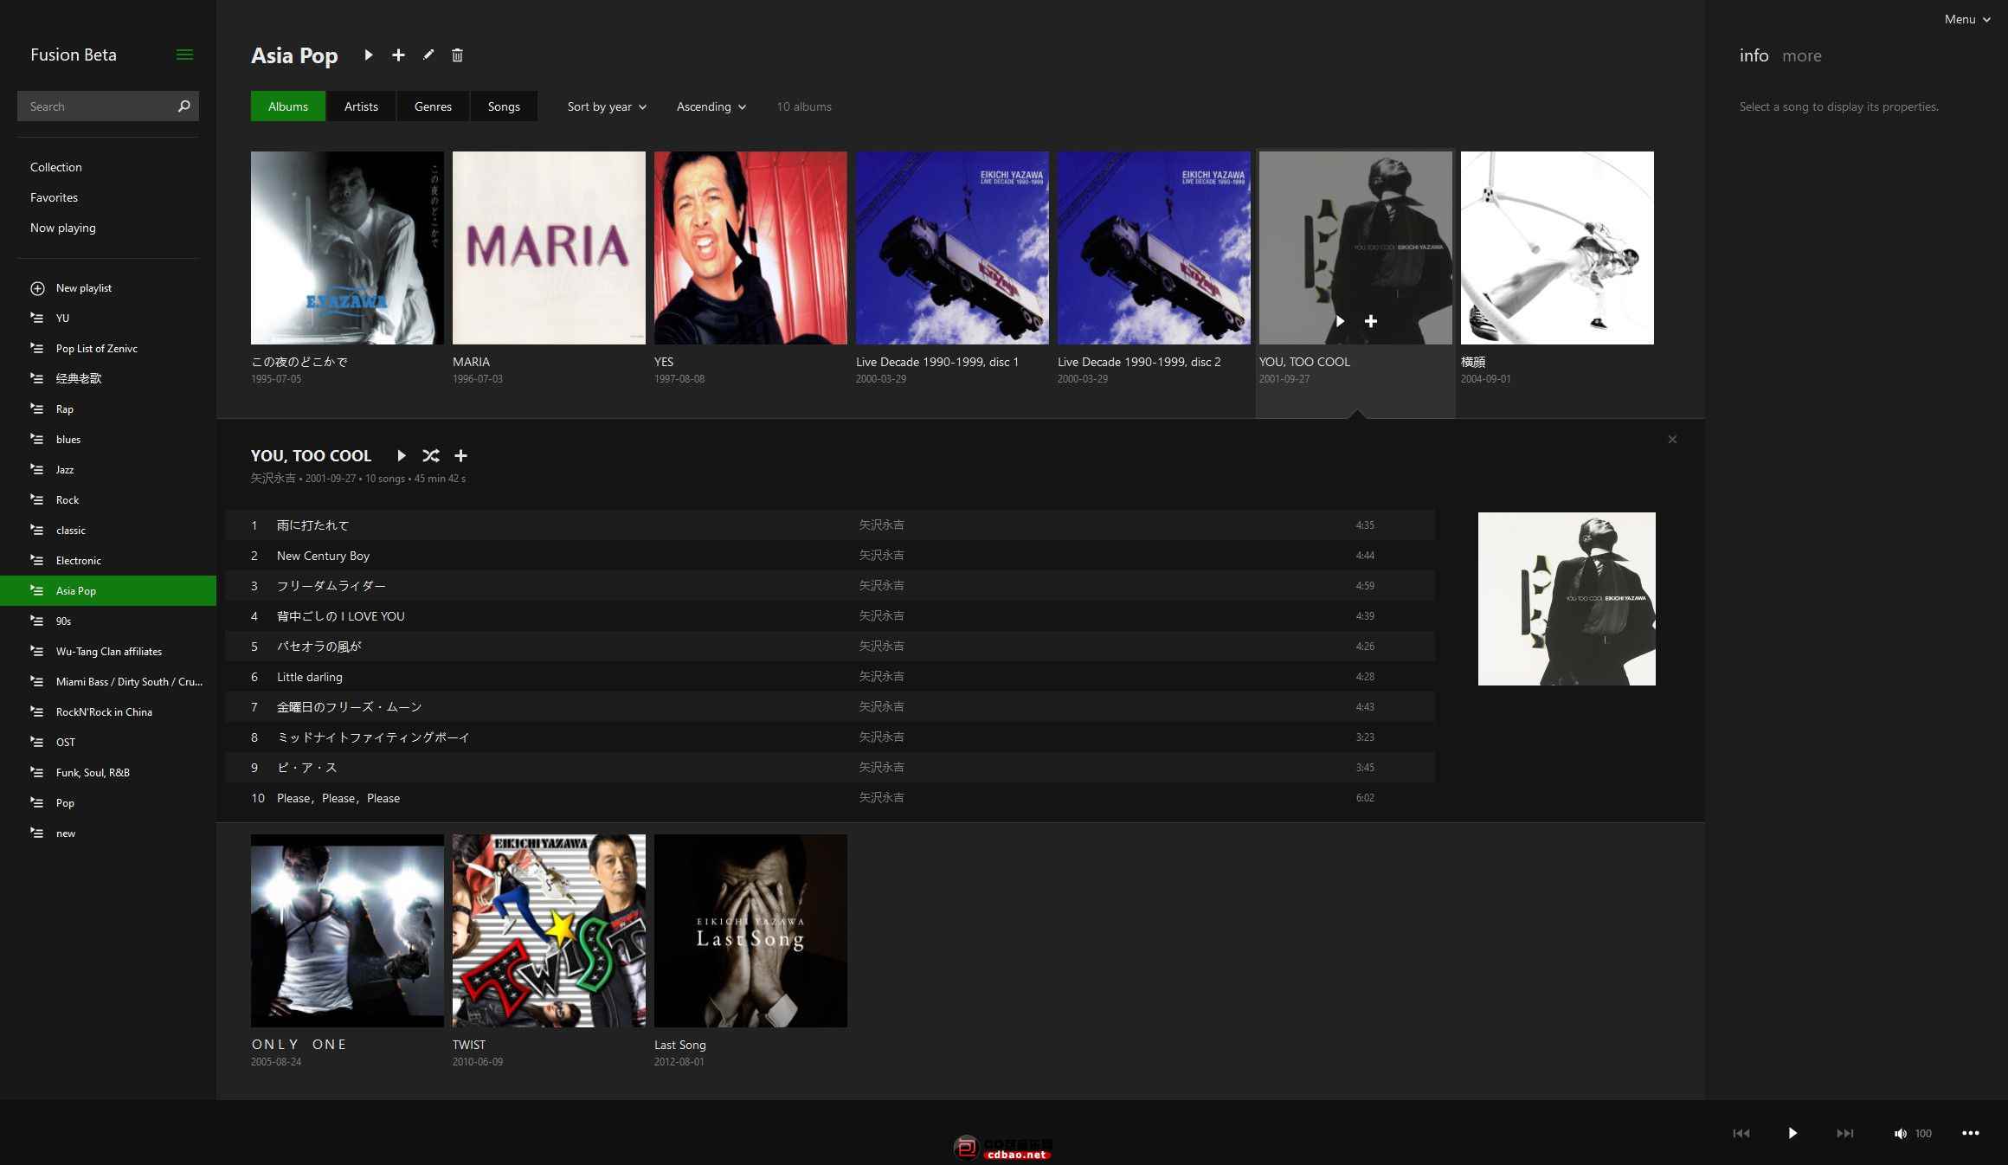Select the ONLY ONE album cover
The width and height of the screenshot is (2008, 1165).
click(x=347, y=930)
